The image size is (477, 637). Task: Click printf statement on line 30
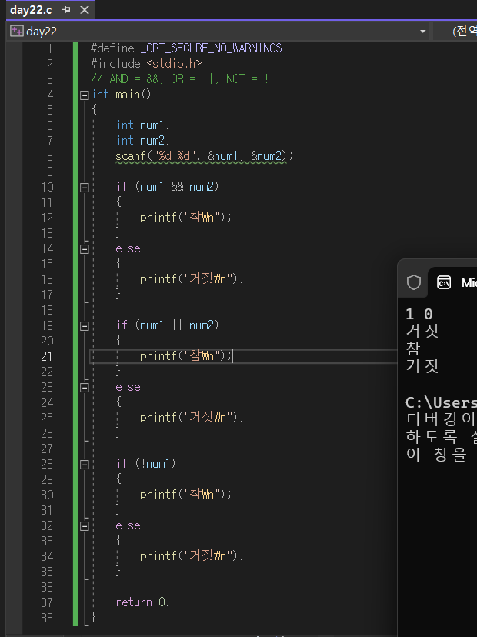point(185,495)
